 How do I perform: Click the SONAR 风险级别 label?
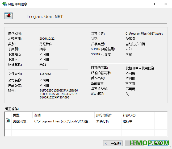103,49
